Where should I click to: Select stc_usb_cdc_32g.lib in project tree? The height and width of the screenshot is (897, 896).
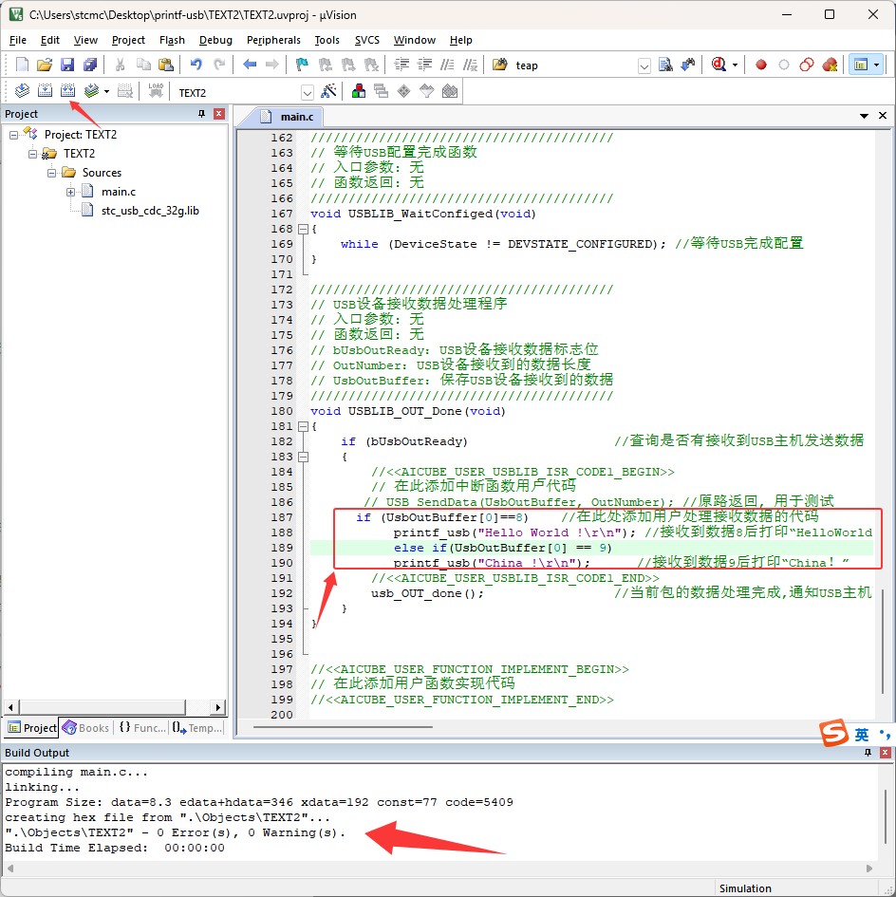click(150, 211)
